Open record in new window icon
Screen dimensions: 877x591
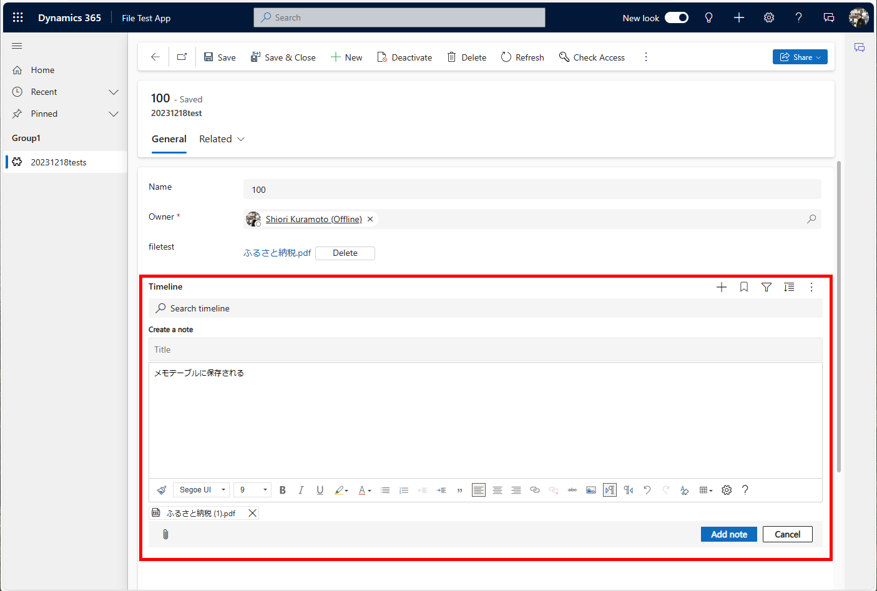pos(182,57)
